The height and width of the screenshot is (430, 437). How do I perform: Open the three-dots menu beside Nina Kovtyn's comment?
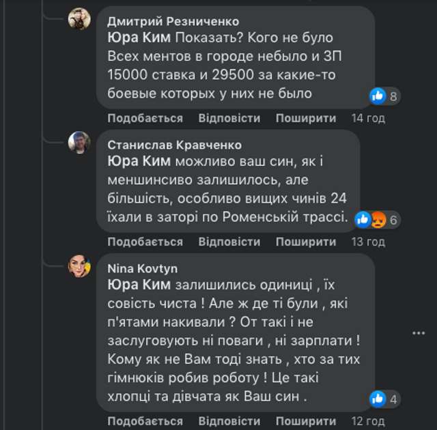point(418,332)
